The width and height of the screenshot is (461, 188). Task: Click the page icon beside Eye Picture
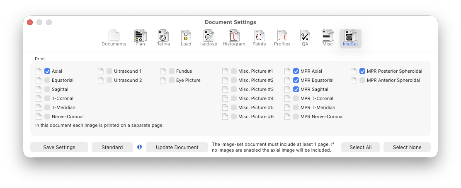pyautogui.click(x=163, y=80)
